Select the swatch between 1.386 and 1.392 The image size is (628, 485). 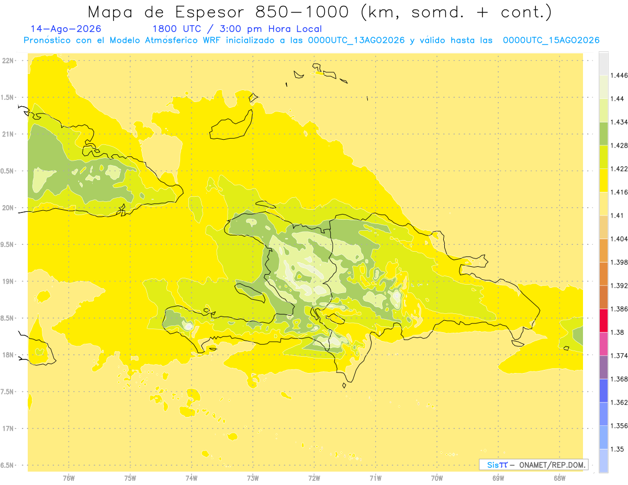pos(603,297)
